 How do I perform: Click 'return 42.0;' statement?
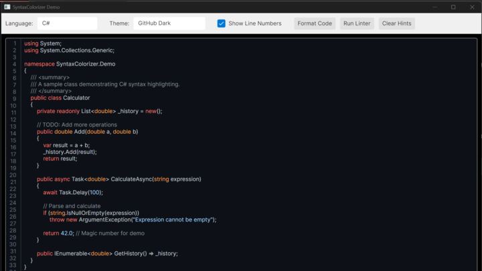click(59, 234)
